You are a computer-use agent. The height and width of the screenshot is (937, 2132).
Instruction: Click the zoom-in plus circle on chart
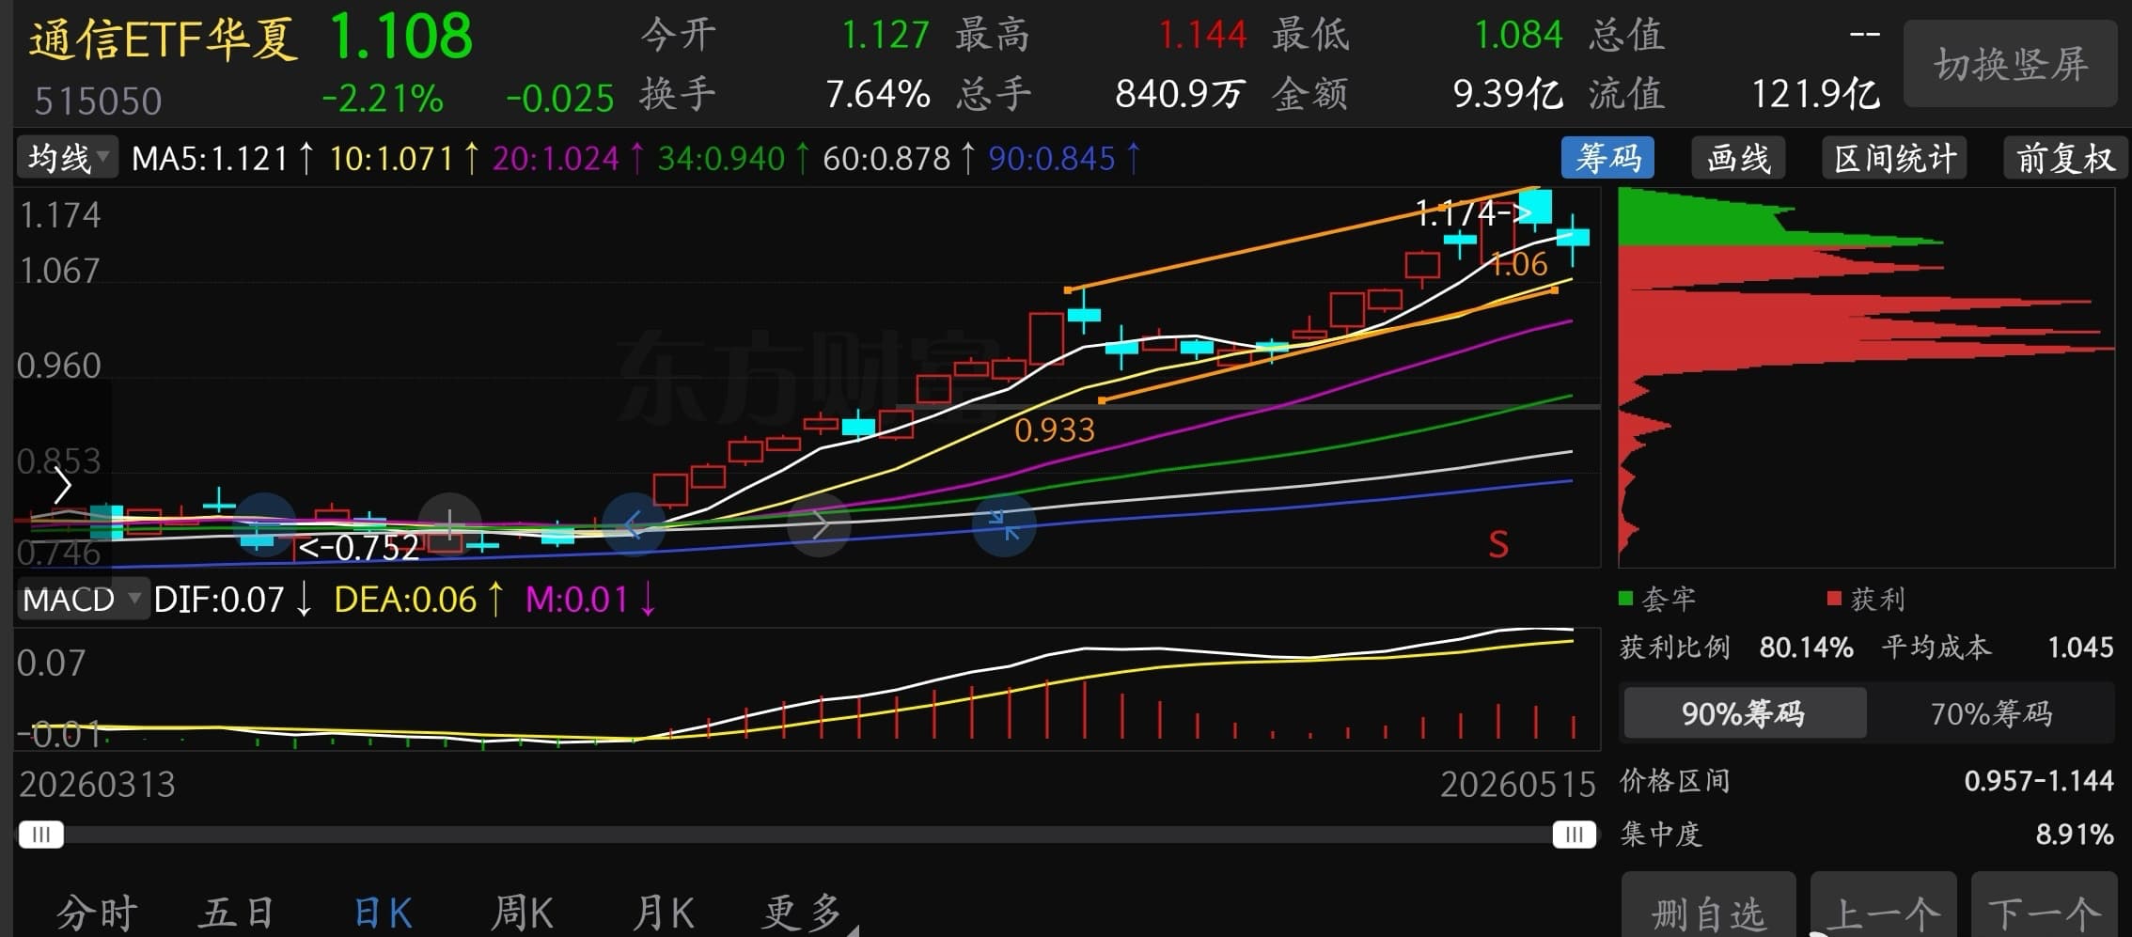click(x=450, y=524)
